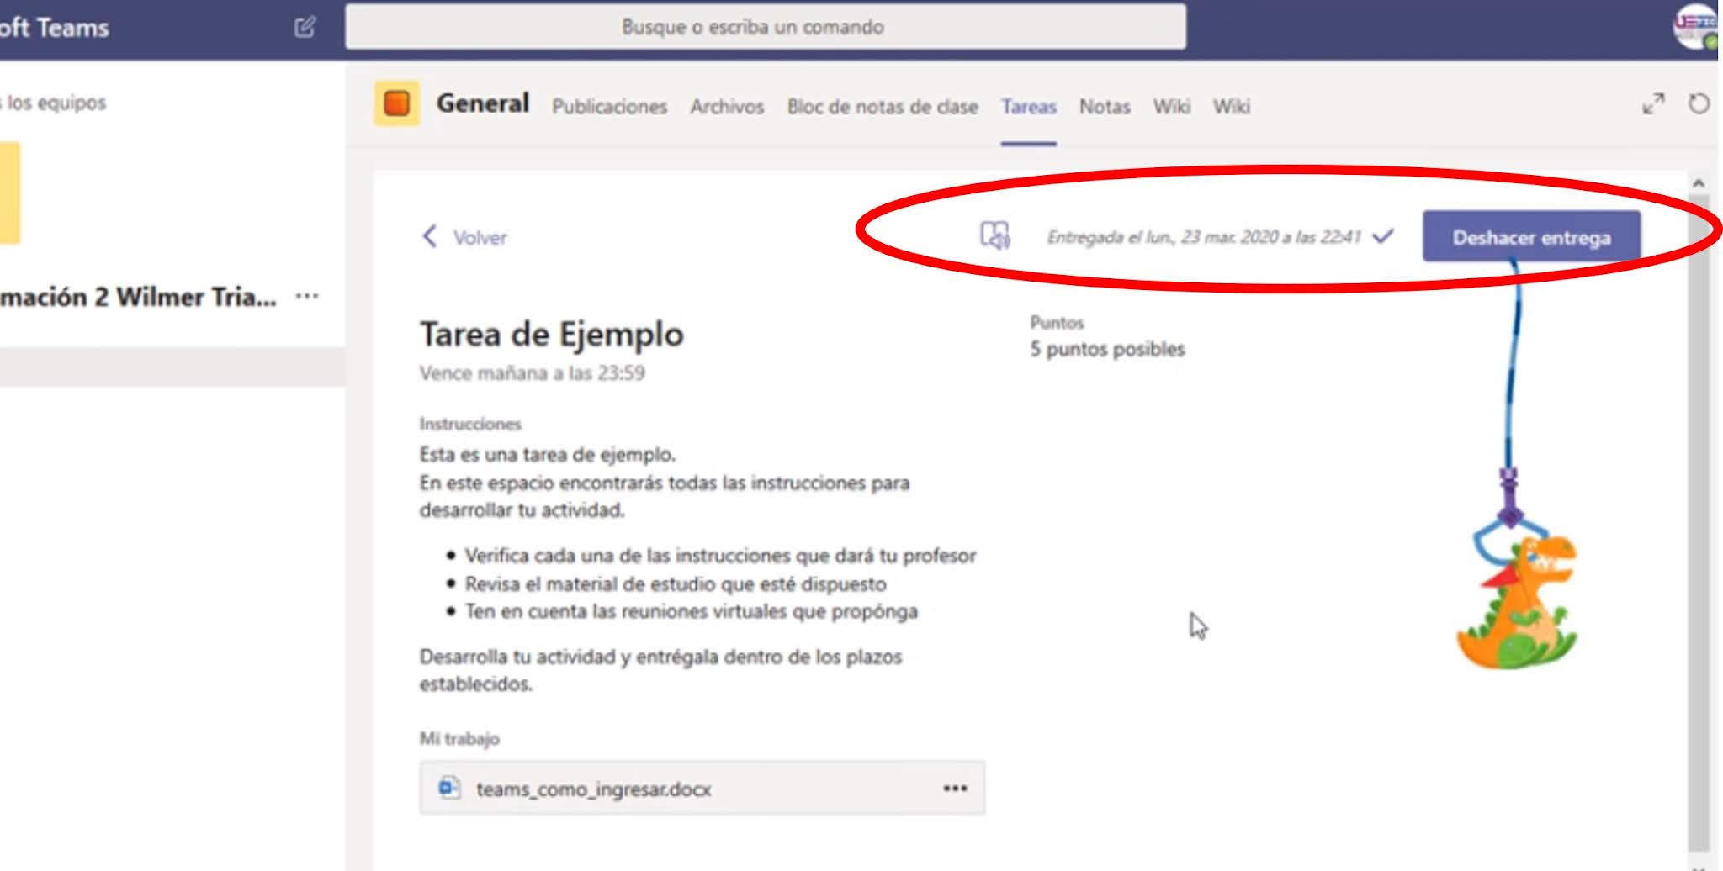Image resolution: width=1723 pixels, height=871 pixels.
Task: Click bullet 'Verifica cada una de las instrucciones'
Action: pyautogui.click(x=720, y=556)
